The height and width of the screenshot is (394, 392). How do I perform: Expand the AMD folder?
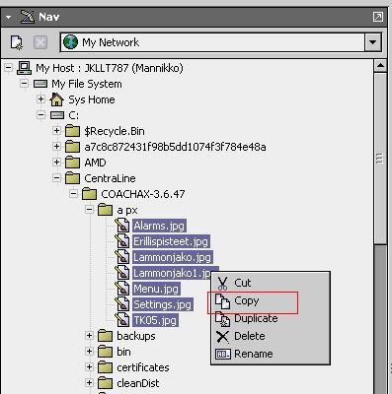56,163
